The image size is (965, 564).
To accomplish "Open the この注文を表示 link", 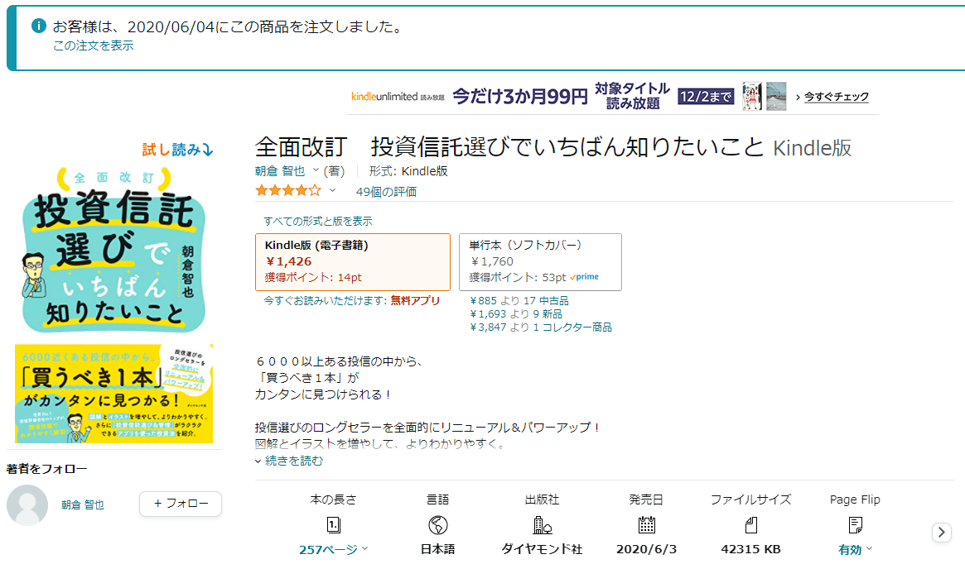I will (x=93, y=45).
